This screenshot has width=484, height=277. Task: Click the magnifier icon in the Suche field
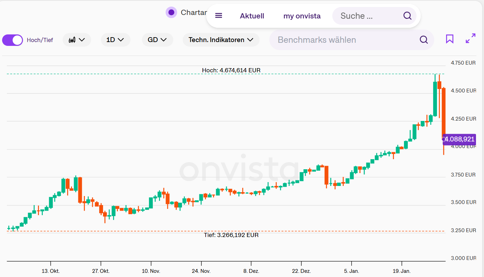(407, 16)
